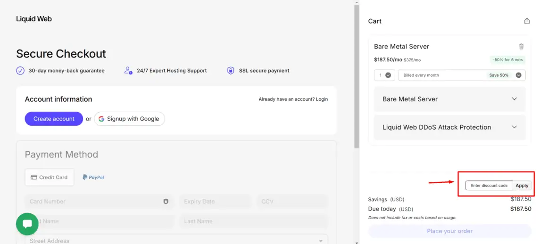Click the Create account button
The height and width of the screenshot is (244, 540).
pos(54,119)
